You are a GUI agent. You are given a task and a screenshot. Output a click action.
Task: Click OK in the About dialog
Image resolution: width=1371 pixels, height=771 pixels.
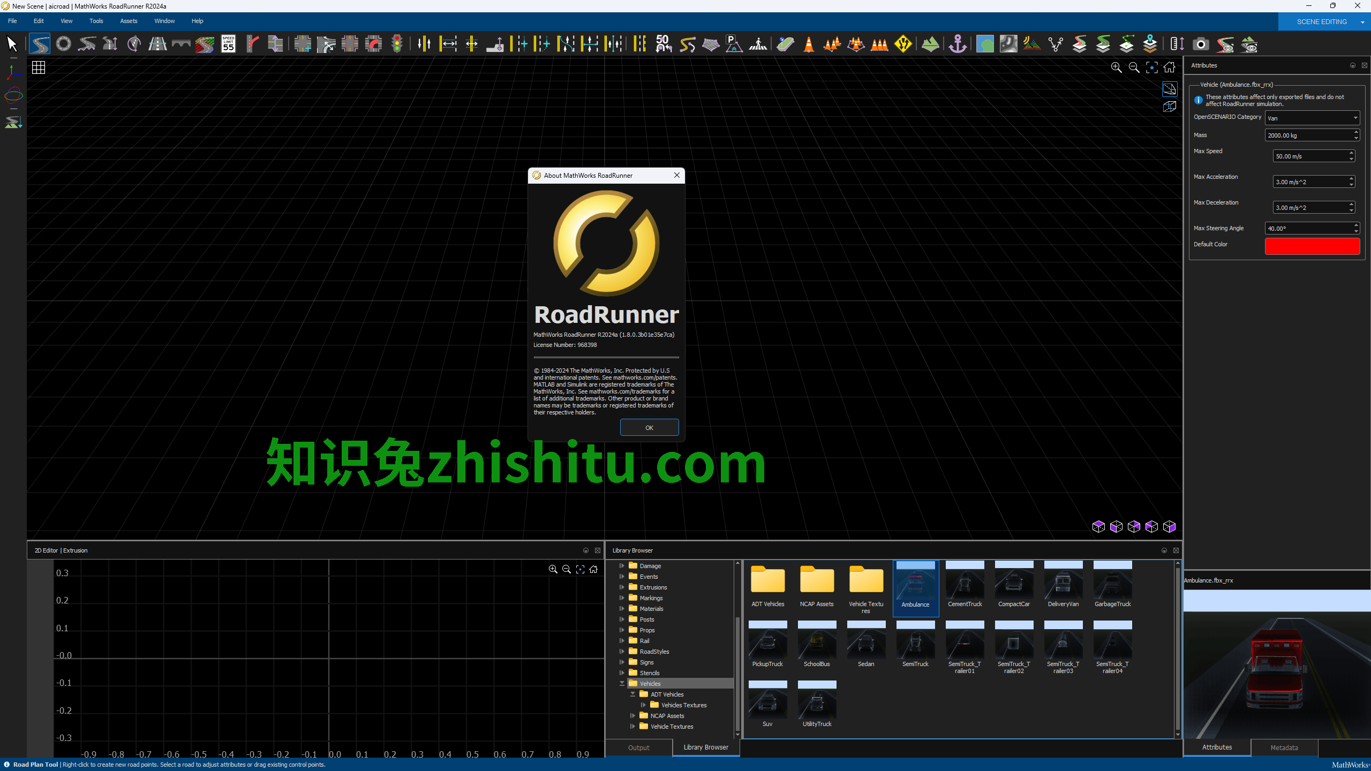point(649,428)
